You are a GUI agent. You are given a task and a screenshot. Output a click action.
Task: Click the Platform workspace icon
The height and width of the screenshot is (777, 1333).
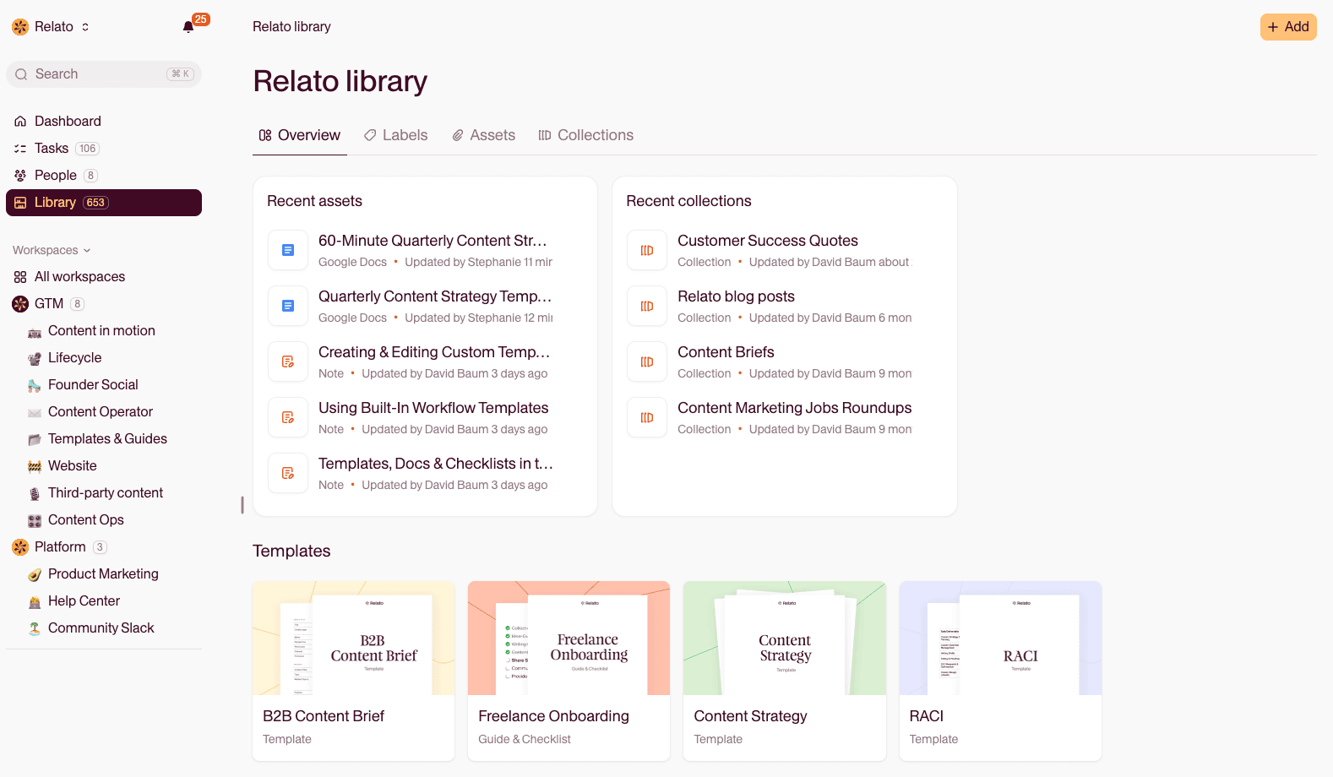click(20, 547)
